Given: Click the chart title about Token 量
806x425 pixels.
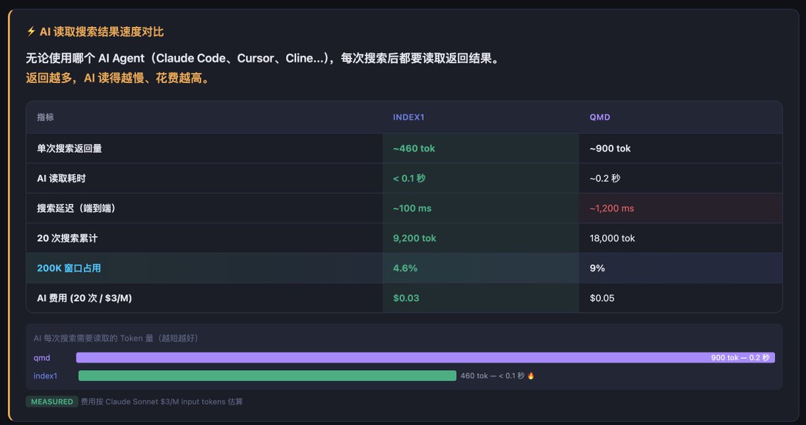Looking at the screenshot, I should [116, 339].
